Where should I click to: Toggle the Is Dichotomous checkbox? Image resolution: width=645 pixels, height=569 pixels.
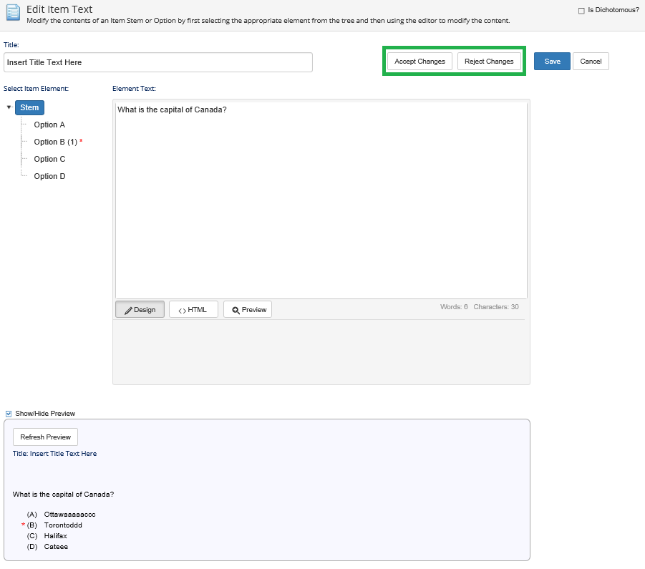[x=581, y=10]
